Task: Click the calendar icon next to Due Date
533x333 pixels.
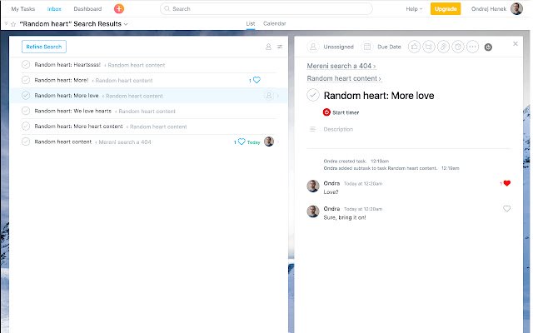Action: tap(366, 47)
